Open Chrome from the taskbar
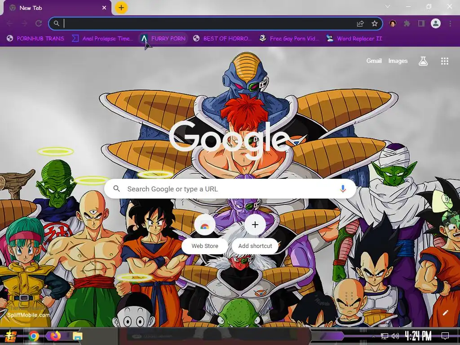Viewport: 460px width, 345px height. pyautogui.click(x=34, y=336)
